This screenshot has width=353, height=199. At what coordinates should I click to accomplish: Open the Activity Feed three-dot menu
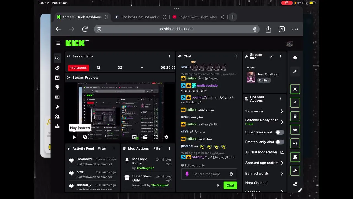(114, 148)
